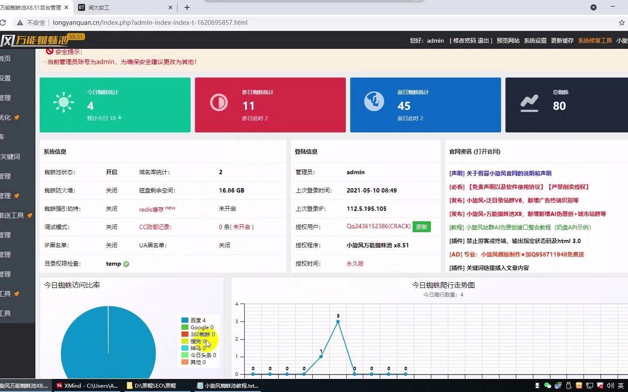
Task: Close the 闽大软工 tab
Action: point(171,7)
